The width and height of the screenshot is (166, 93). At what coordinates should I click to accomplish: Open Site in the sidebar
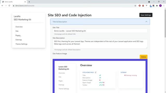17,31
